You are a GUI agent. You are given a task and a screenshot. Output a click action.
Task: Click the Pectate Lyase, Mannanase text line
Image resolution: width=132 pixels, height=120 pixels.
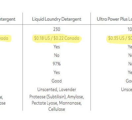57,103
